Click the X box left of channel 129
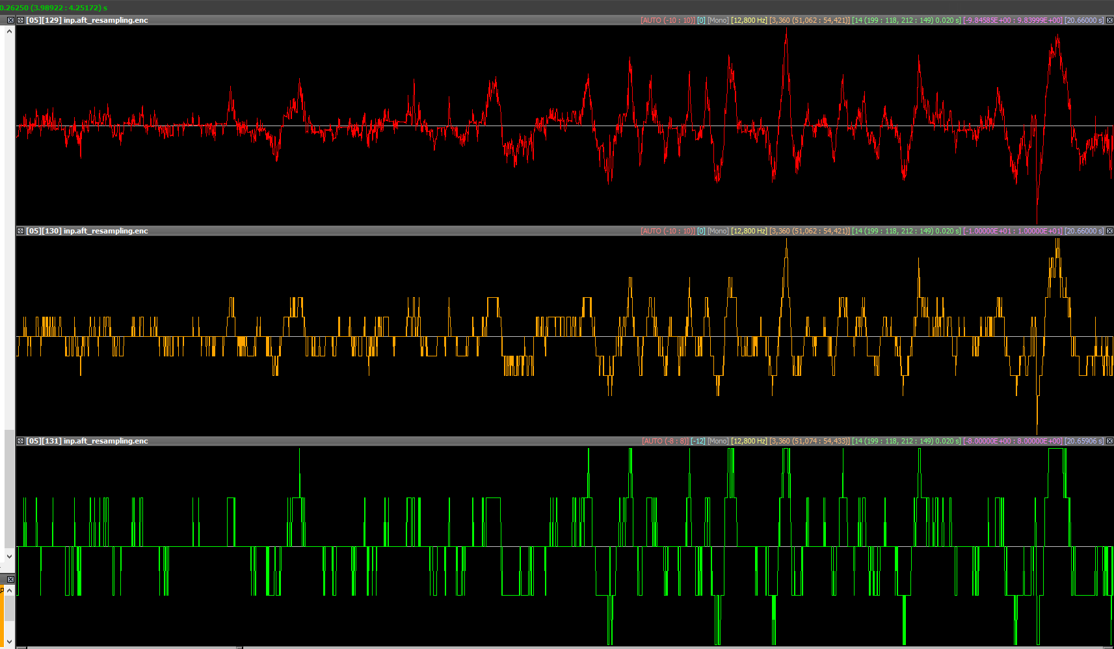Image resolution: width=1114 pixels, height=649 pixels. 10,20
